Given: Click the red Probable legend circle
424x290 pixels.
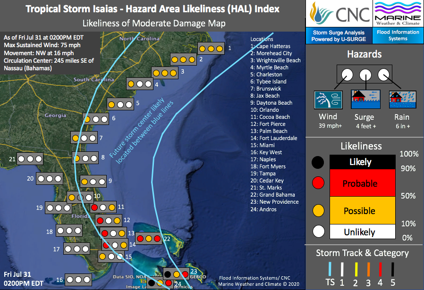Looking at the screenshot, I should point(318,183).
